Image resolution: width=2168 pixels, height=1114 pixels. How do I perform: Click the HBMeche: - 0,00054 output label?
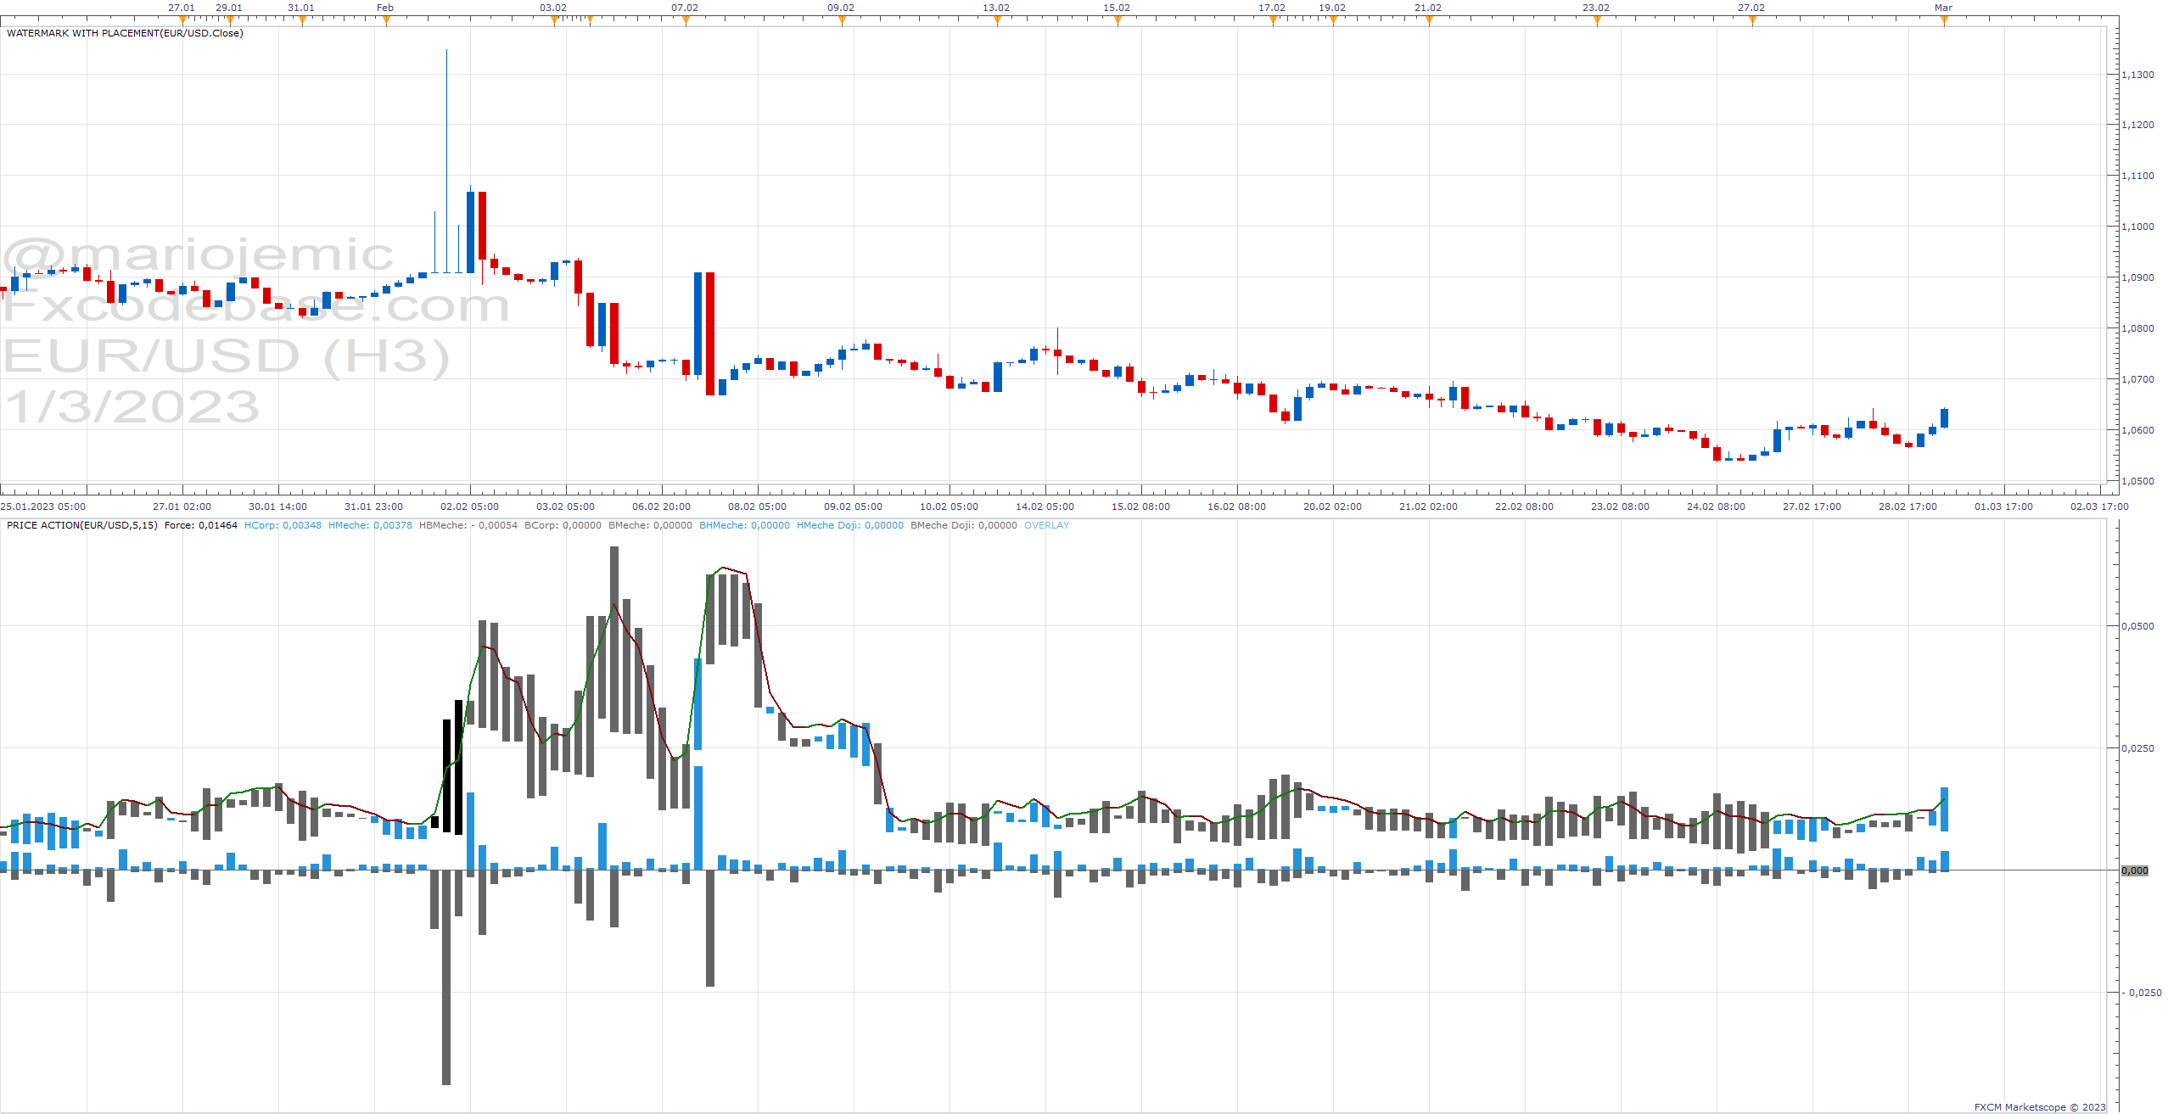click(468, 525)
